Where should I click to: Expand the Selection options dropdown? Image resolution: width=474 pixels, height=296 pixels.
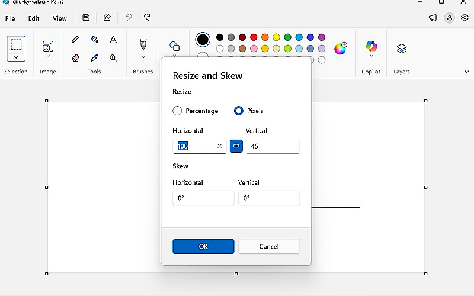click(16, 57)
